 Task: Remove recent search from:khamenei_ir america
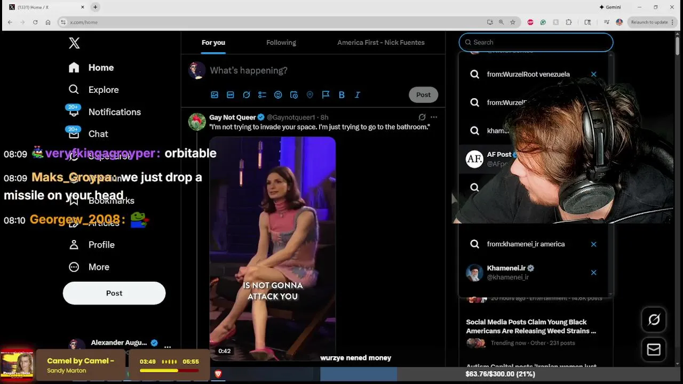coord(593,244)
